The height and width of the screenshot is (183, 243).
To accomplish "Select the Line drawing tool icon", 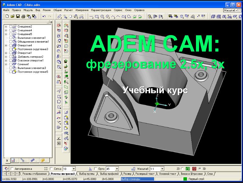I will 91,16.
